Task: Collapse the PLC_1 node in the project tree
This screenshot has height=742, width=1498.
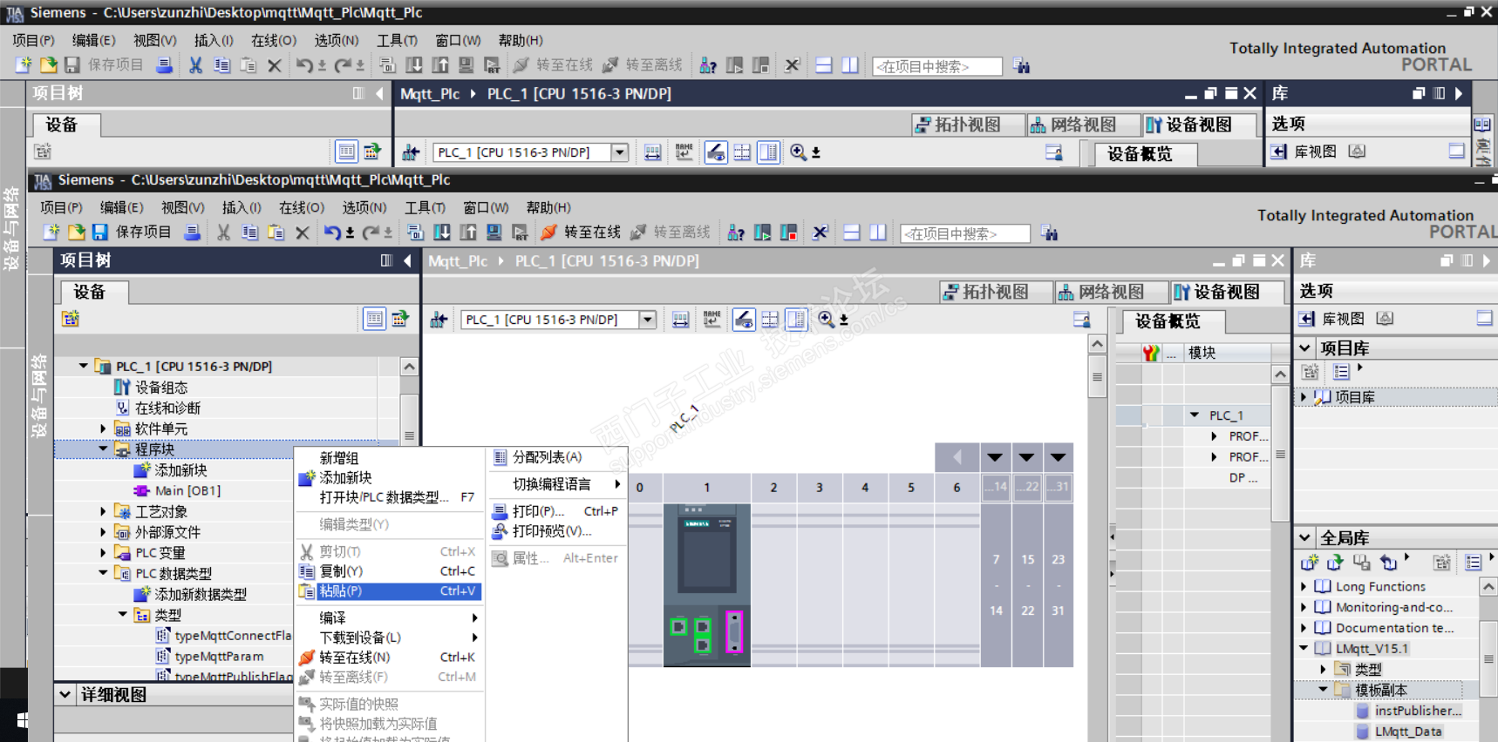Action: pos(84,366)
